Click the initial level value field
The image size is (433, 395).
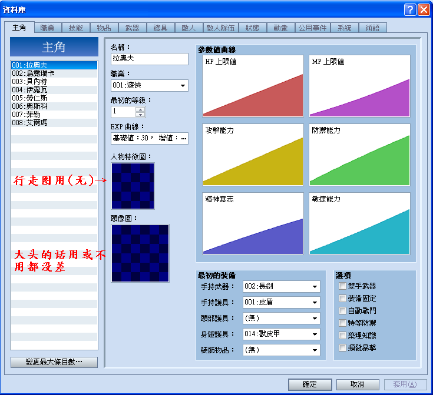pyautogui.click(x=124, y=112)
